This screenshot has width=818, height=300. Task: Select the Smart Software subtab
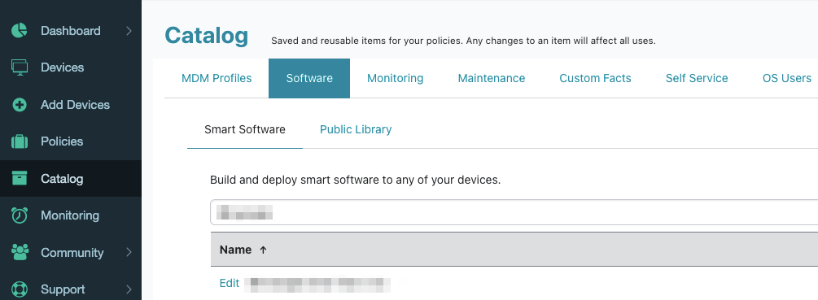pos(245,129)
